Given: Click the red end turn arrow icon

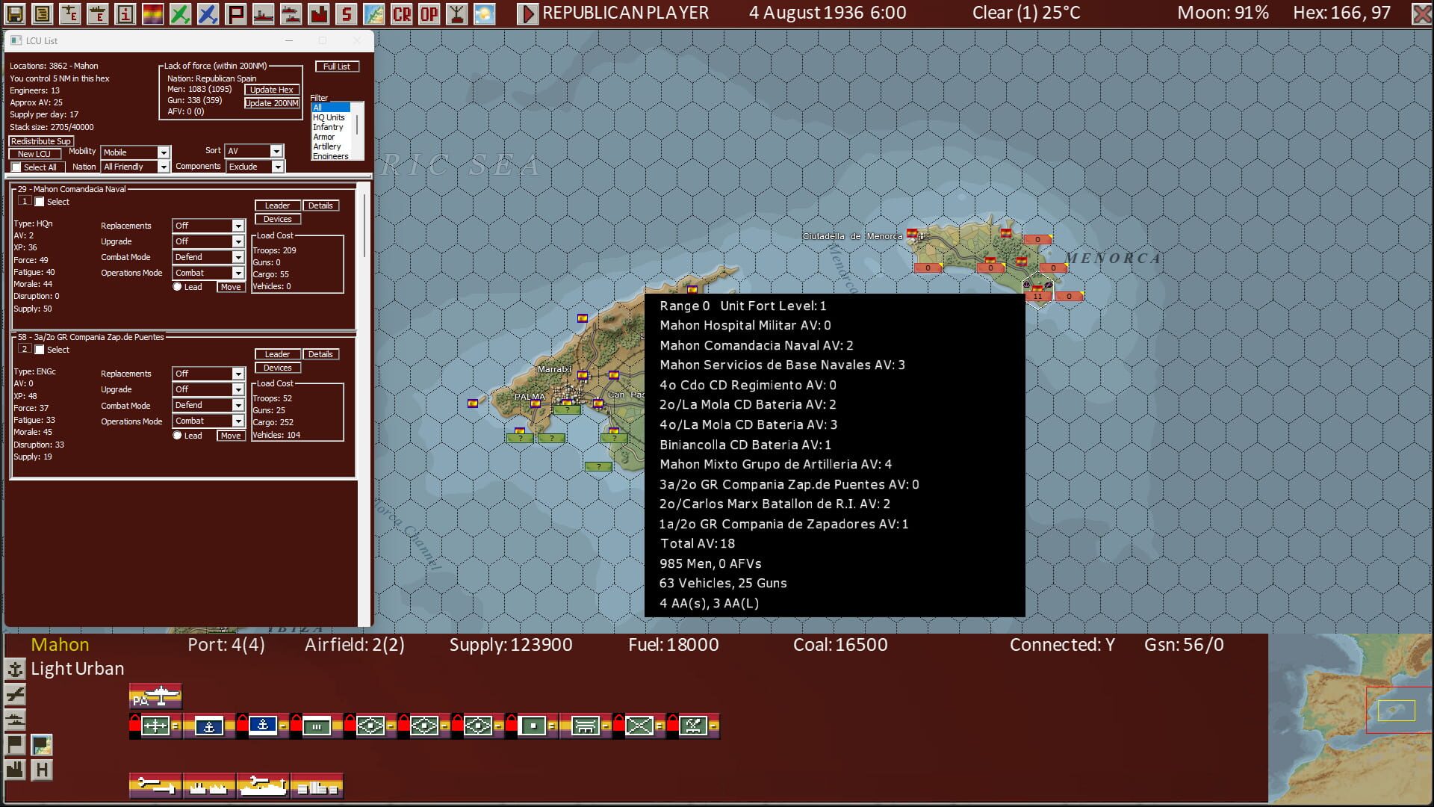Looking at the screenshot, I should click(527, 13).
